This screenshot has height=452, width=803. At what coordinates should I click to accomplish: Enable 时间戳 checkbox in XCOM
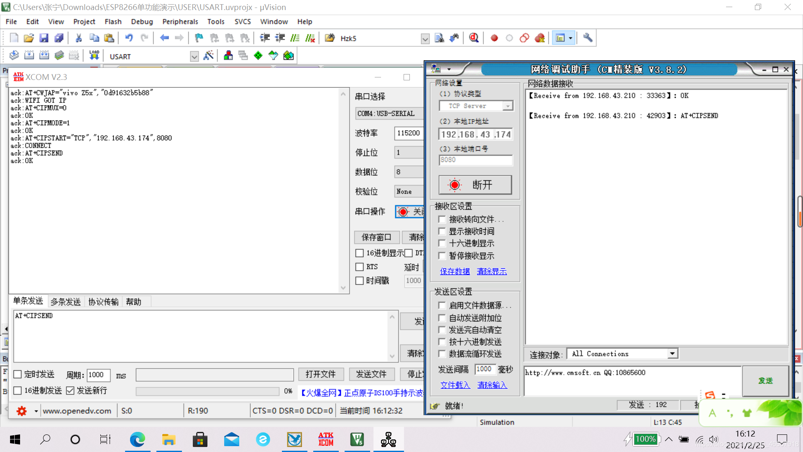[x=359, y=281]
